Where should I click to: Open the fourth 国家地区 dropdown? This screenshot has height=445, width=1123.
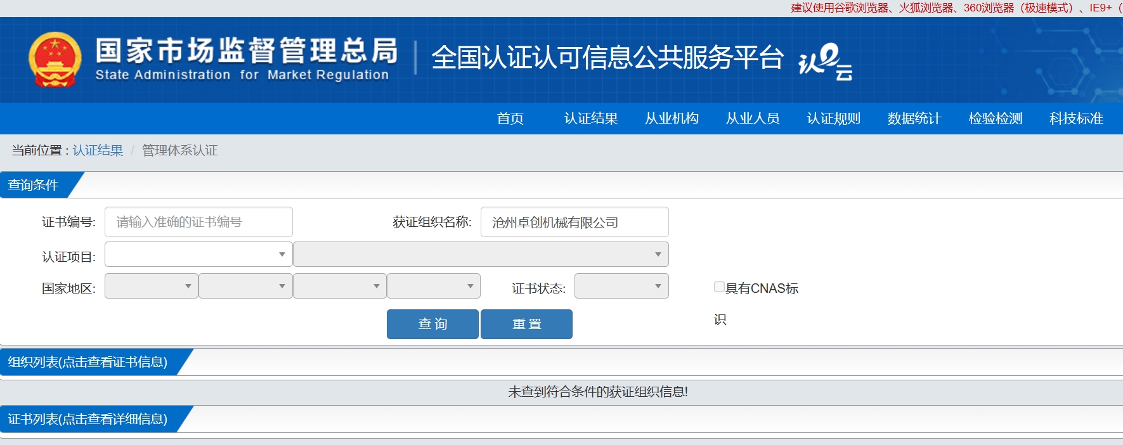click(x=434, y=286)
